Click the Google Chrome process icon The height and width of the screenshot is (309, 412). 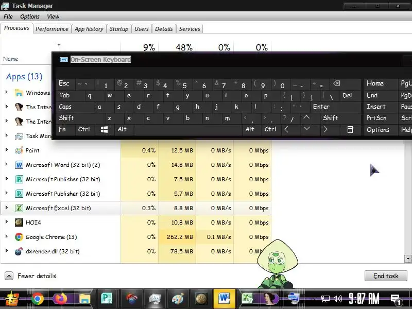(19, 237)
